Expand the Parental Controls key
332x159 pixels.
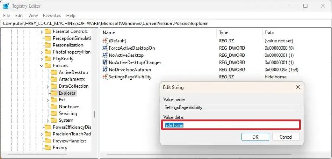point(41,32)
